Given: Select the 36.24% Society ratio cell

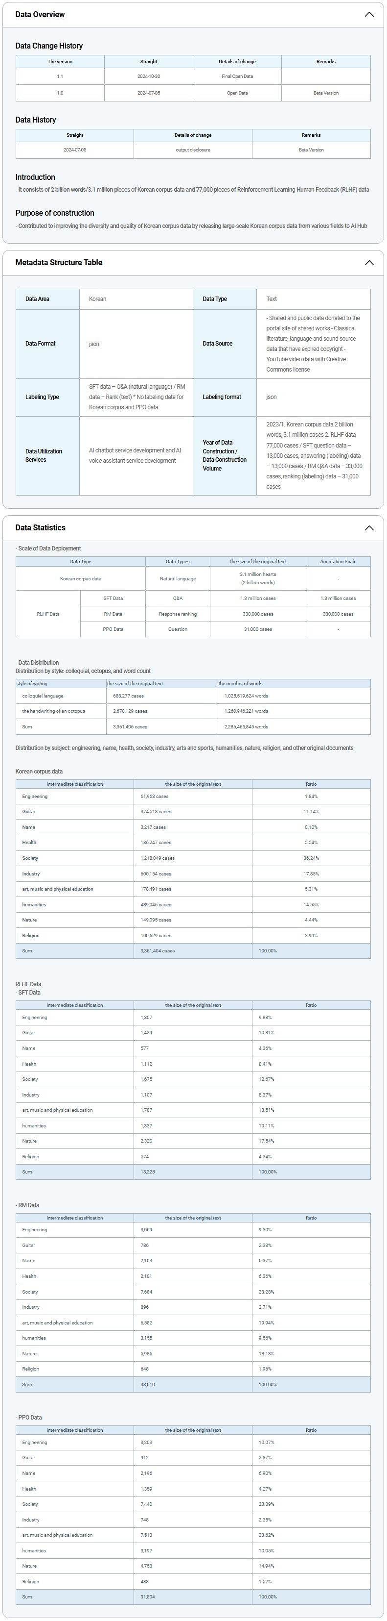Looking at the screenshot, I should (311, 858).
